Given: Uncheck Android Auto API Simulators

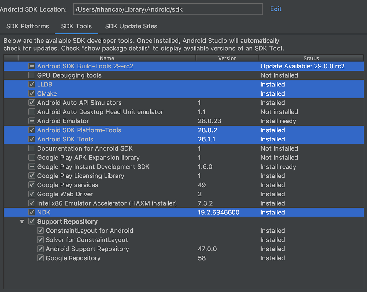Looking at the screenshot, I should click(x=32, y=103).
